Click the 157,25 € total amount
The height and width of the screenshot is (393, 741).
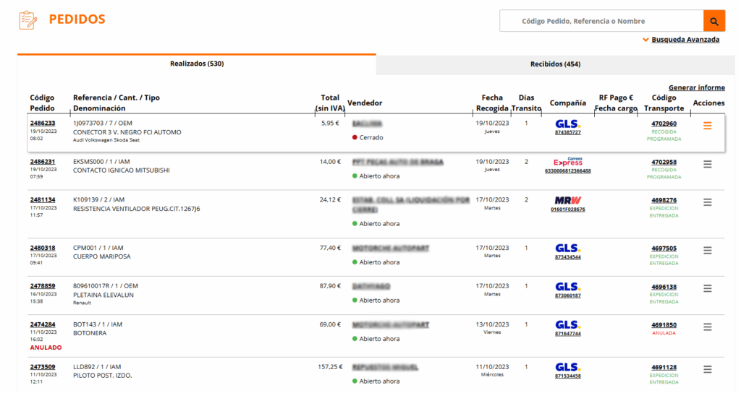tap(330, 367)
